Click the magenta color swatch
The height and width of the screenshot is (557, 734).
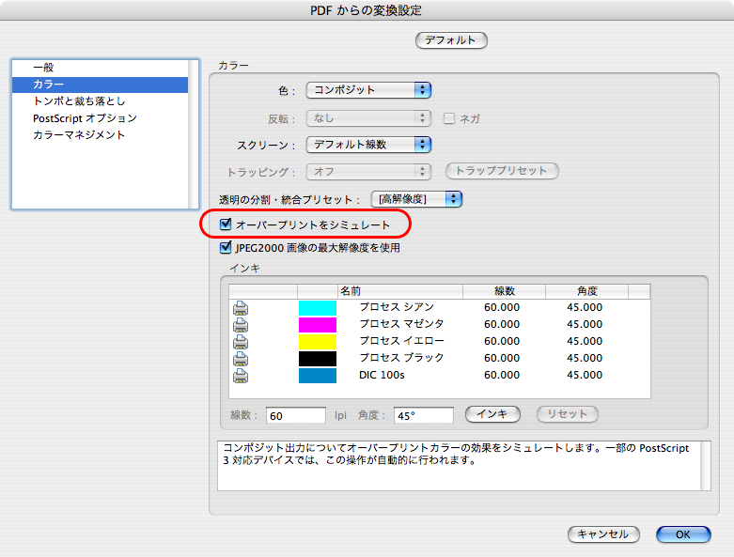point(318,325)
